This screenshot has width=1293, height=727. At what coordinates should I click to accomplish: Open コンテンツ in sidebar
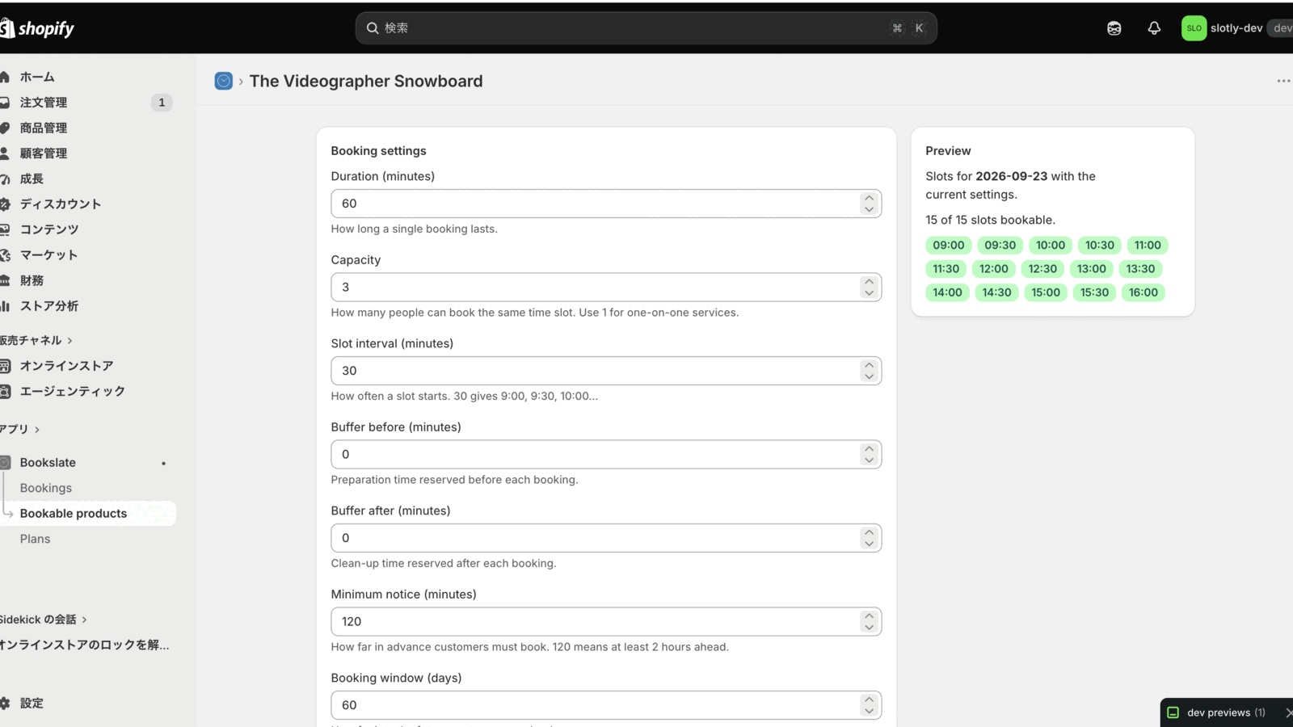pos(49,229)
